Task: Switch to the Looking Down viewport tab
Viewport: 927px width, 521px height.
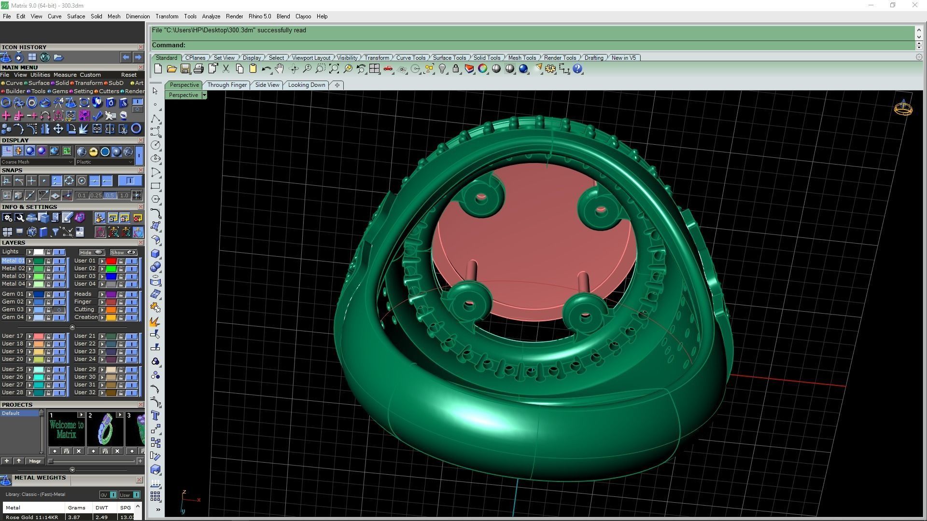Action: tap(307, 85)
